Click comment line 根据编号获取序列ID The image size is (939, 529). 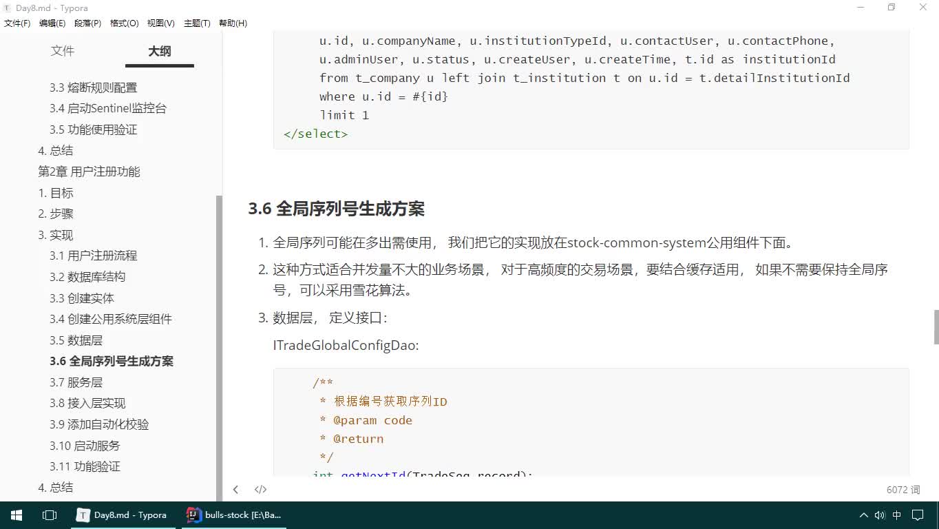390,402
